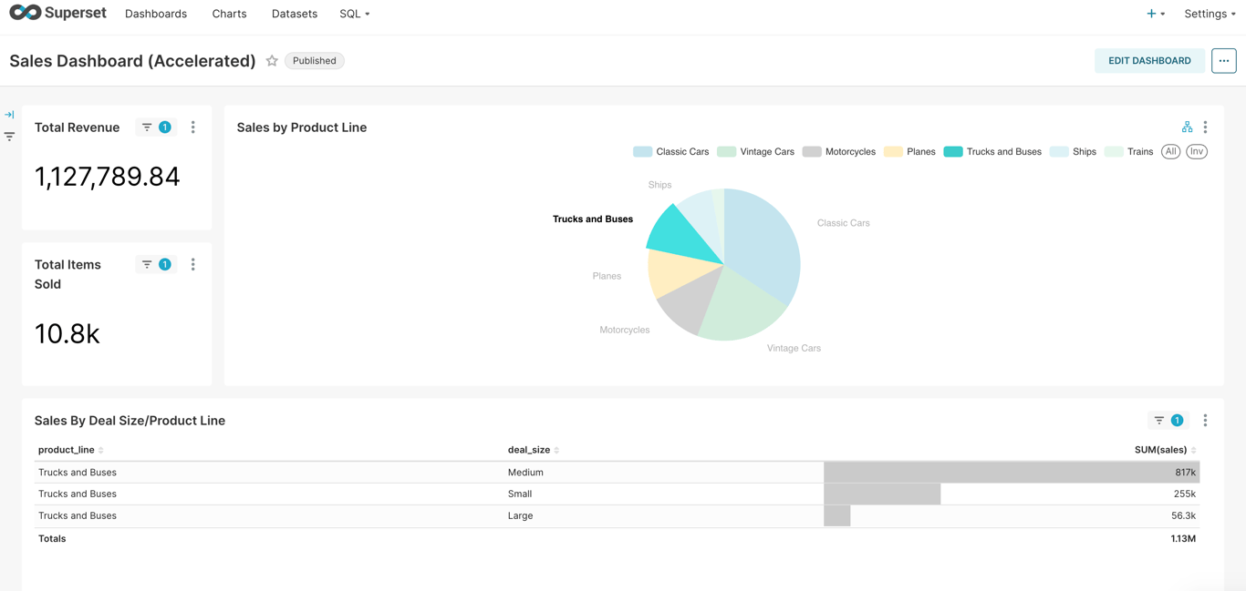The height and width of the screenshot is (591, 1246).
Task: Click filter count badge on Total Items Sold
Action: (165, 264)
